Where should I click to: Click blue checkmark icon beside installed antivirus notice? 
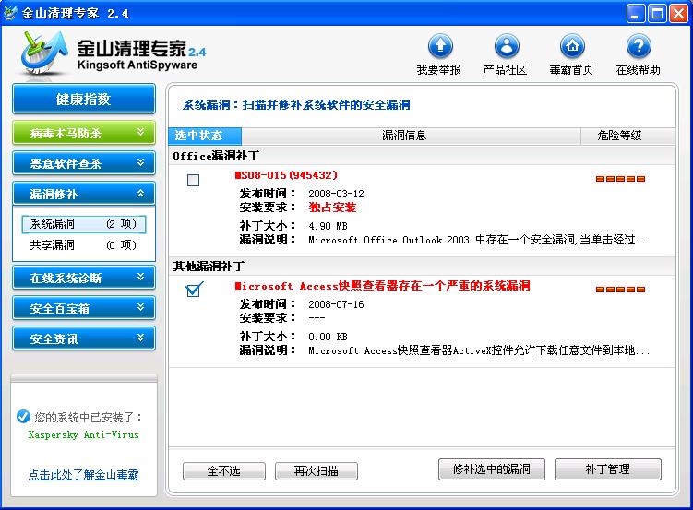point(23,416)
